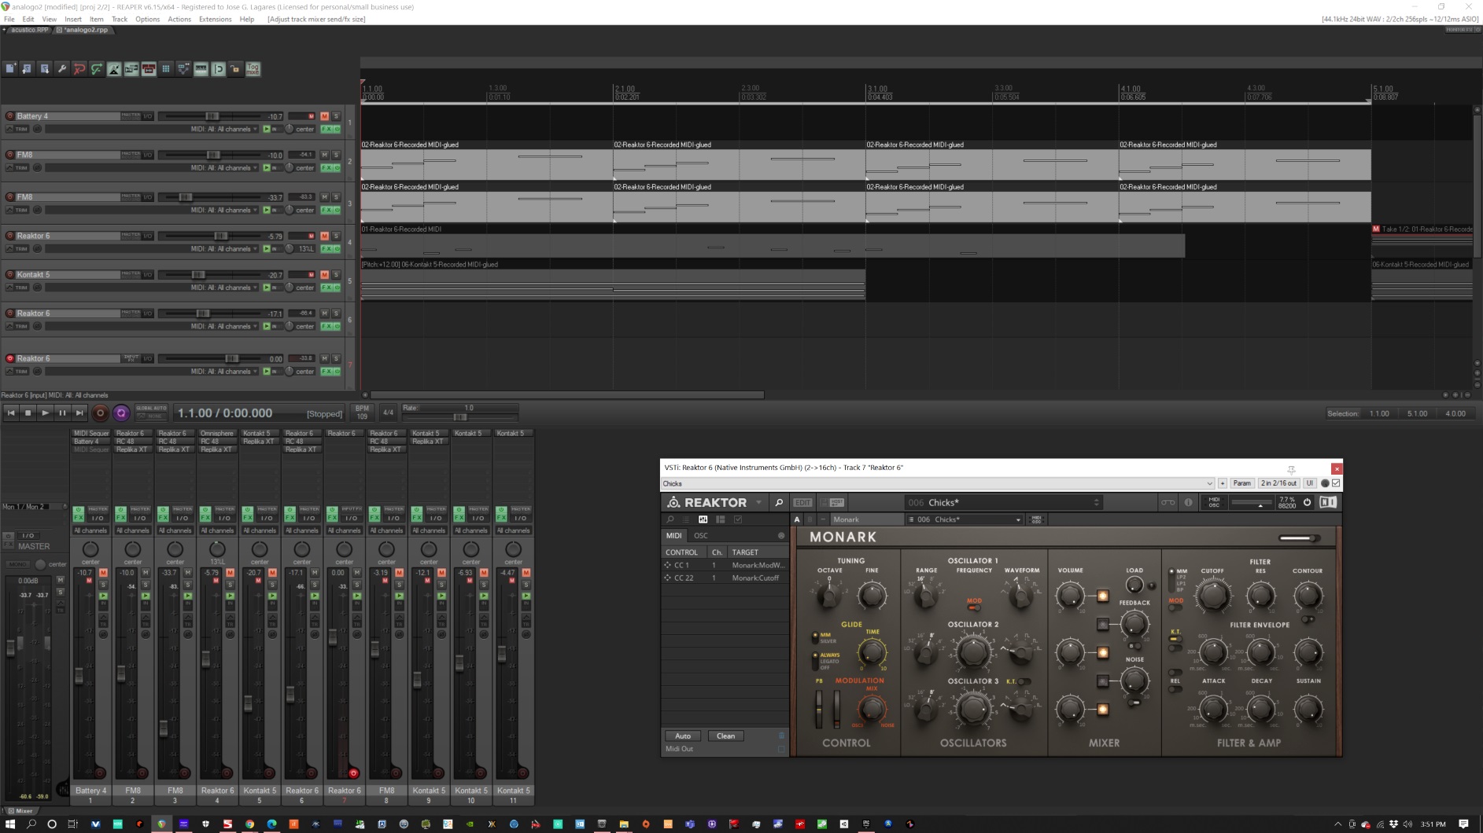Open the File menu
Image resolution: width=1483 pixels, height=833 pixels.
[9, 19]
